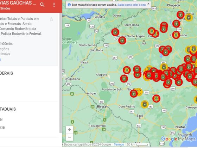
Task: Click the info icon in the notice
Action: pos(69,5)
